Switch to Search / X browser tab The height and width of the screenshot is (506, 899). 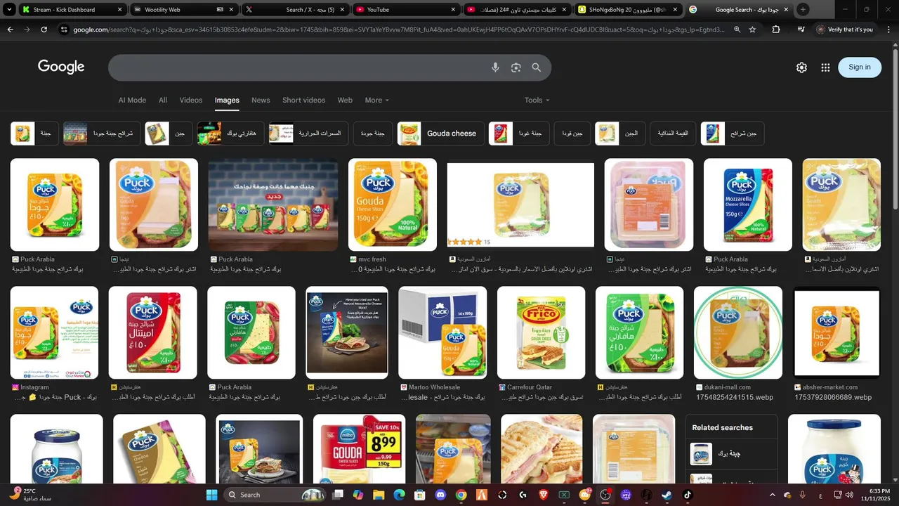(x=294, y=9)
